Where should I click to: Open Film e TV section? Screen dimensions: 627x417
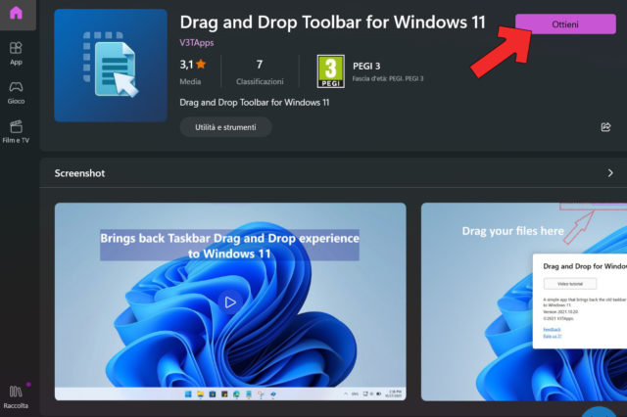pyautogui.click(x=16, y=132)
